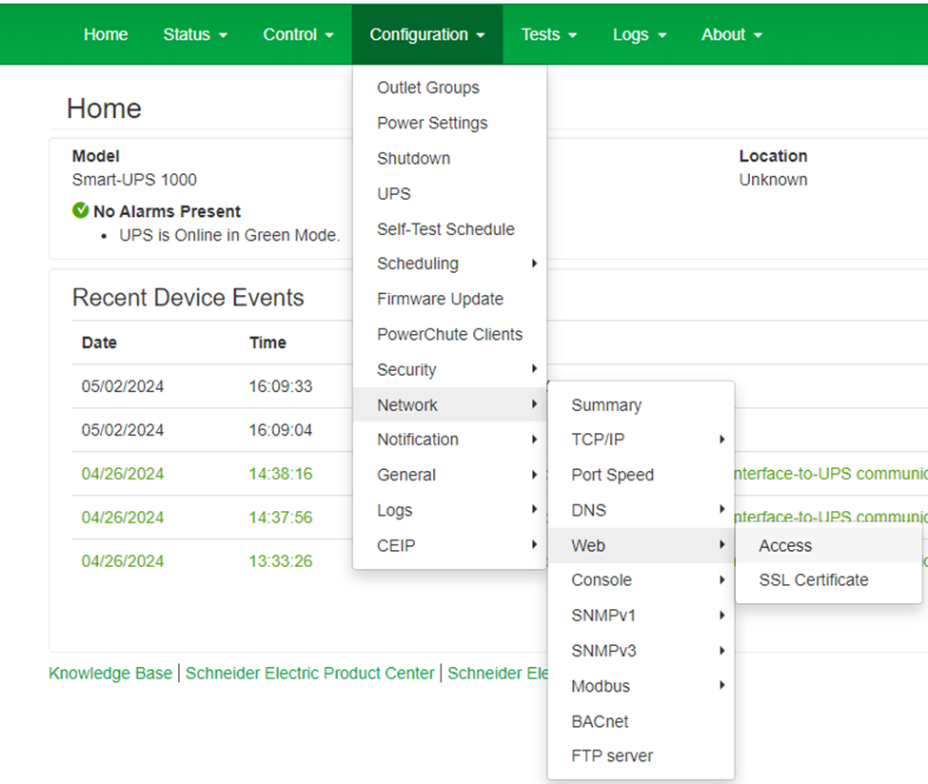The height and width of the screenshot is (784, 928).
Task: Expand the CEIP submenu
Action: (449, 545)
